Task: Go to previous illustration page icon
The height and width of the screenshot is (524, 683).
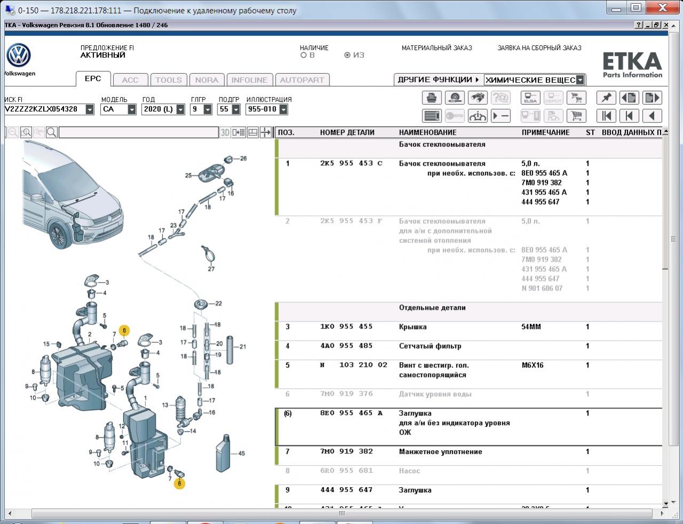Action: [629, 98]
